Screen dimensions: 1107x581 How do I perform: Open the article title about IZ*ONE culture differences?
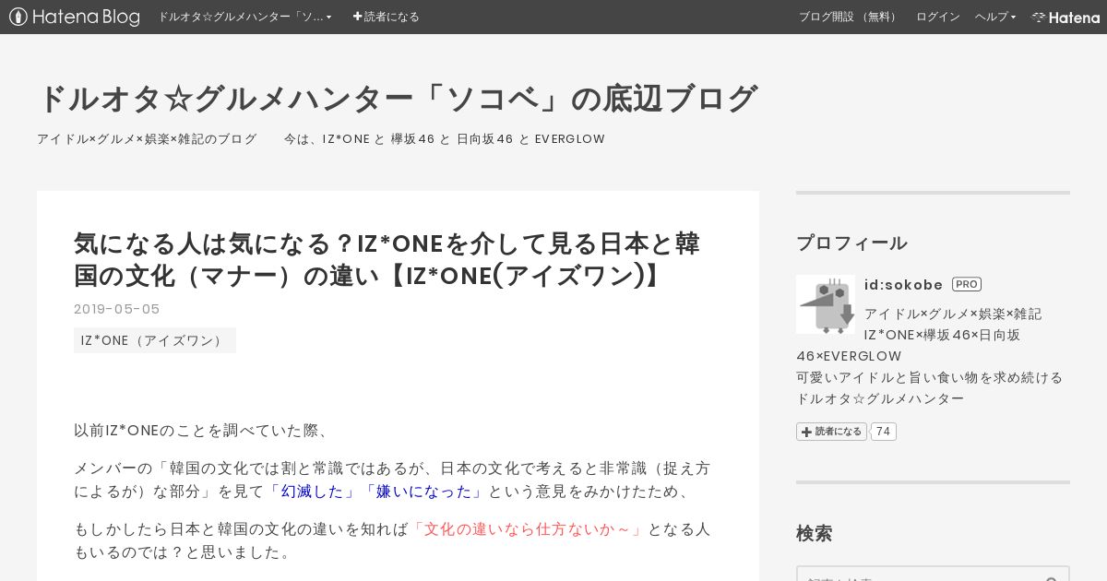(387, 259)
